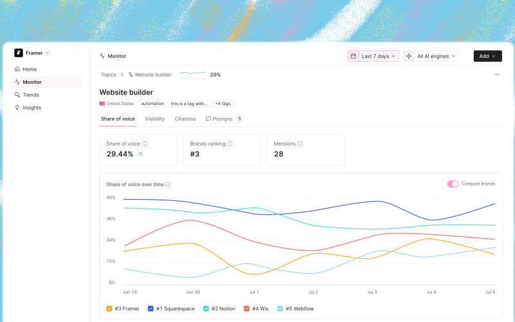The height and width of the screenshot is (322, 515).
Task: Click the calendar icon beside Last 7 days
Action: (353, 56)
